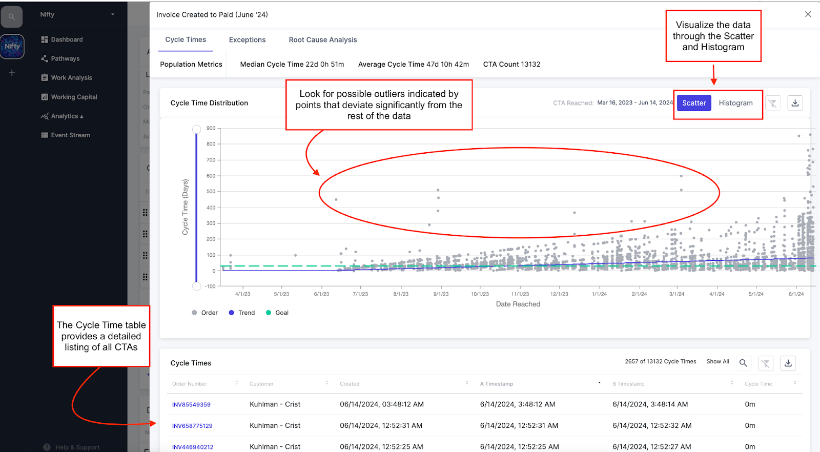Image resolution: width=820 pixels, height=452 pixels.
Task: Switch to the Exceptions tab
Action: 247,40
